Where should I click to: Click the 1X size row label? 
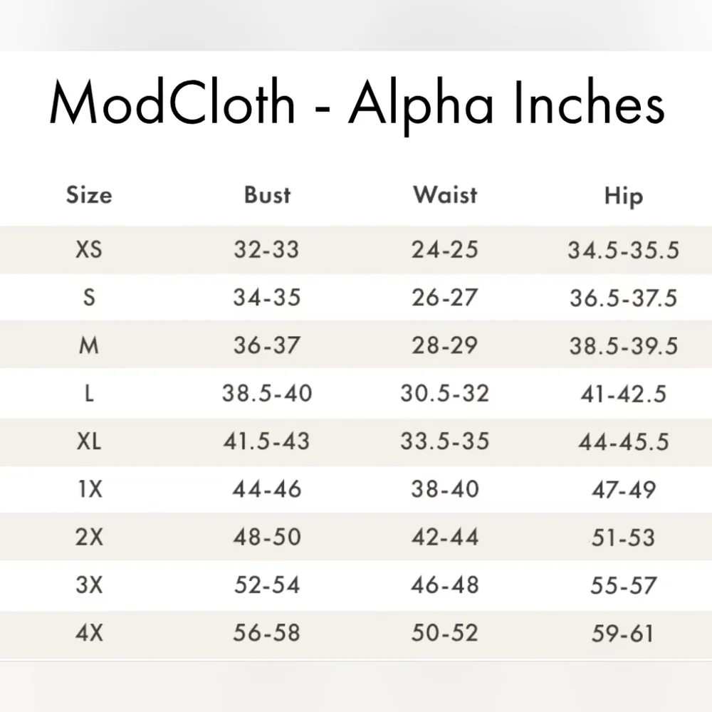click(x=89, y=489)
